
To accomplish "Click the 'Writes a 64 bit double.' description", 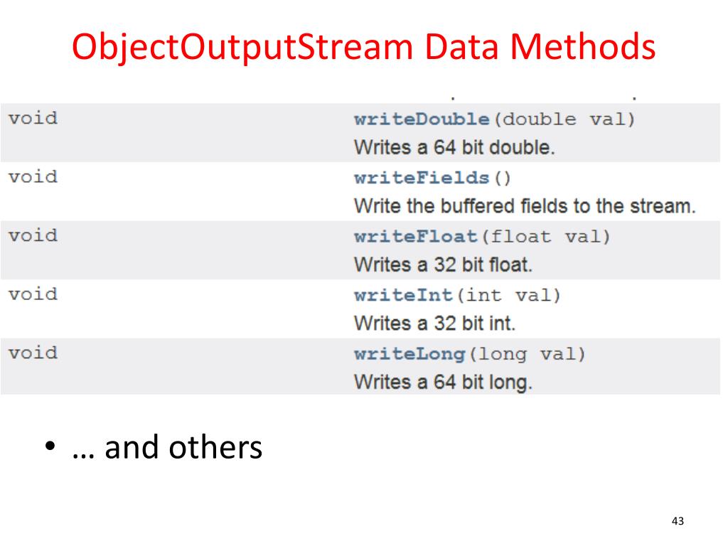I will (x=454, y=148).
